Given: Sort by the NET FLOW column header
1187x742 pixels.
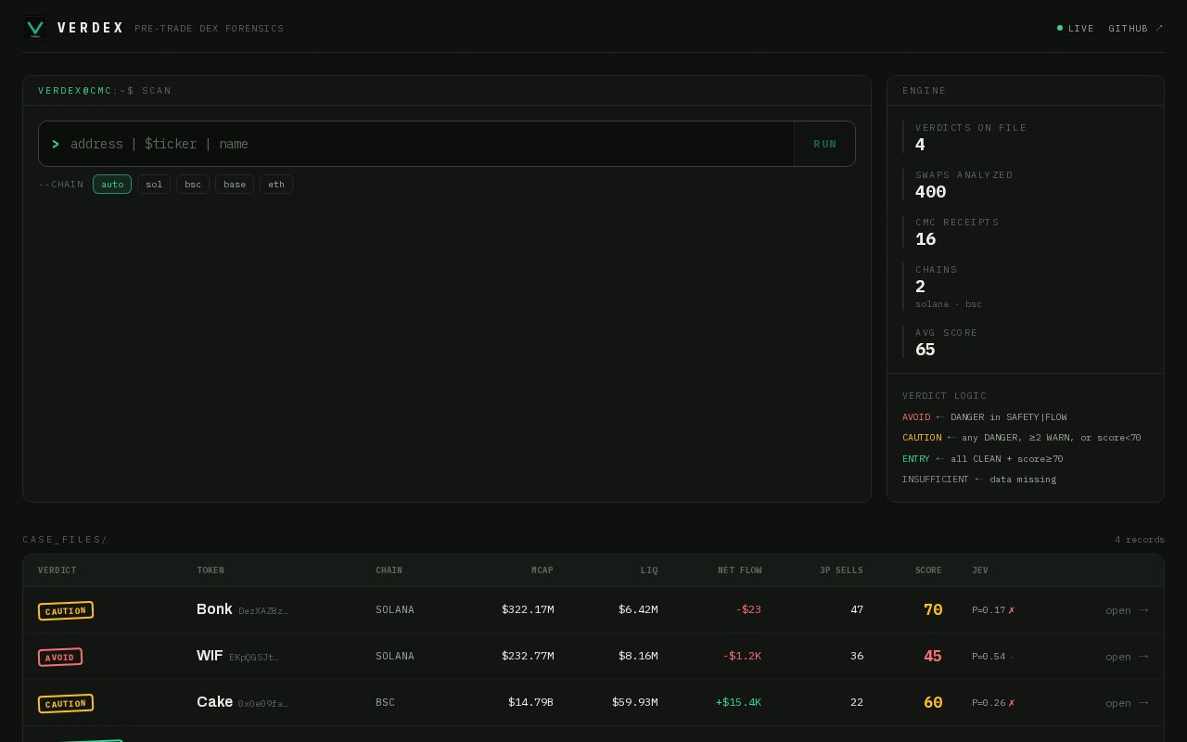Looking at the screenshot, I should tap(740, 570).
